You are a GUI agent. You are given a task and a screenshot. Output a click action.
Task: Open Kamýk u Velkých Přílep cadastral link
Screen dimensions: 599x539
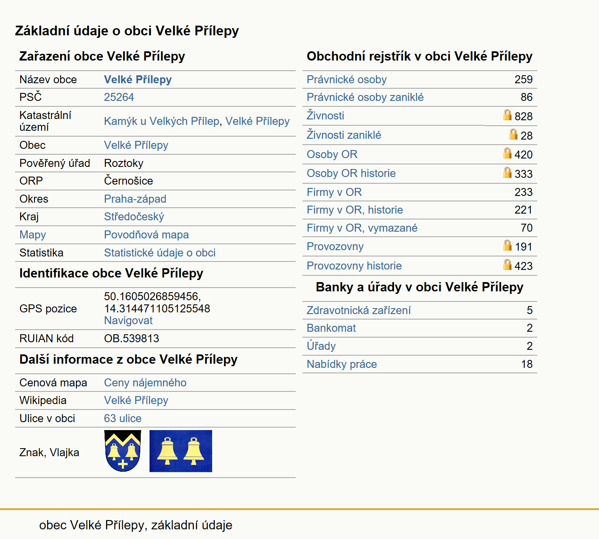coord(162,121)
